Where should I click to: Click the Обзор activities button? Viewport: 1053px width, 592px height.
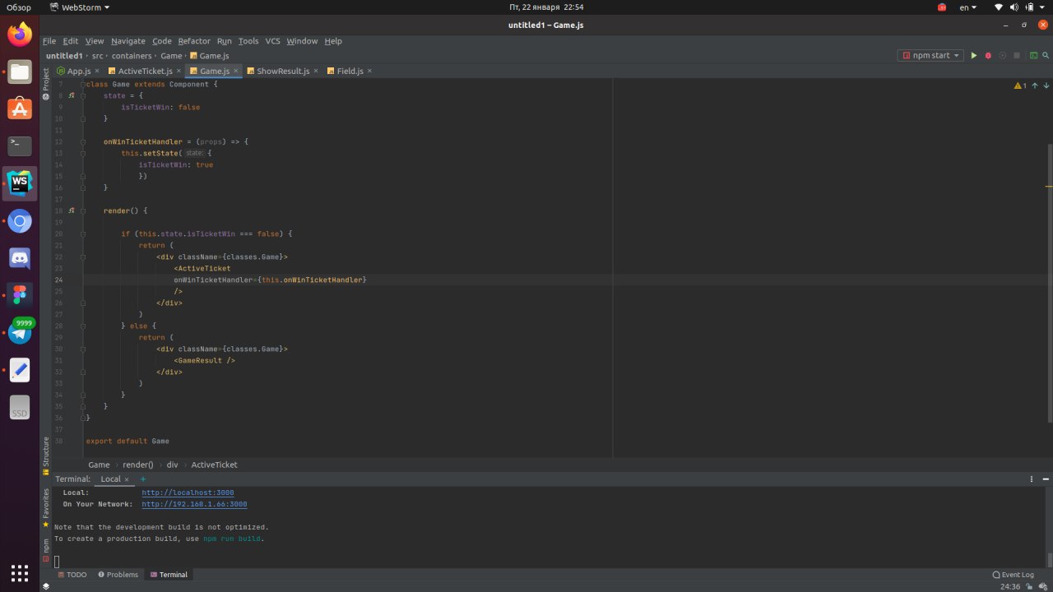[x=19, y=7]
